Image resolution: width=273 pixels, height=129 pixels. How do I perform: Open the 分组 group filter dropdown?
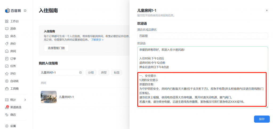(x=91, y=72)
